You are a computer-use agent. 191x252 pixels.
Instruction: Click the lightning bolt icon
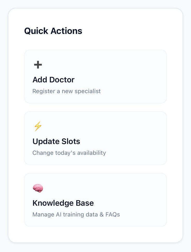38,127
